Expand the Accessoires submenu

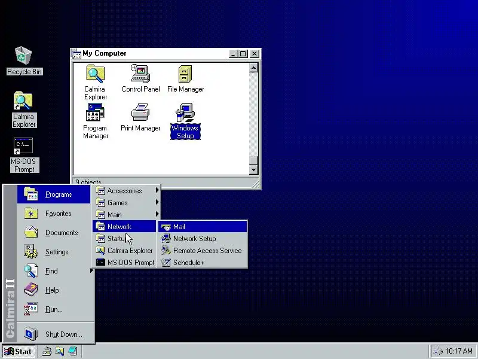click(x=127, y=191)
